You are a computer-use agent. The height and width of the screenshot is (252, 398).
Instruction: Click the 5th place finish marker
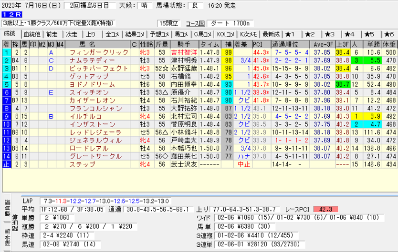(6, 84)
